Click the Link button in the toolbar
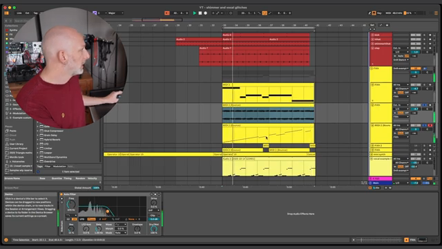 pos(19,13)
